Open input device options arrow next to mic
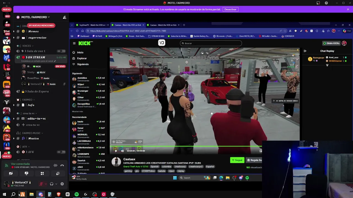The height and width of the screenshot is (198, 353). [46, 184]
